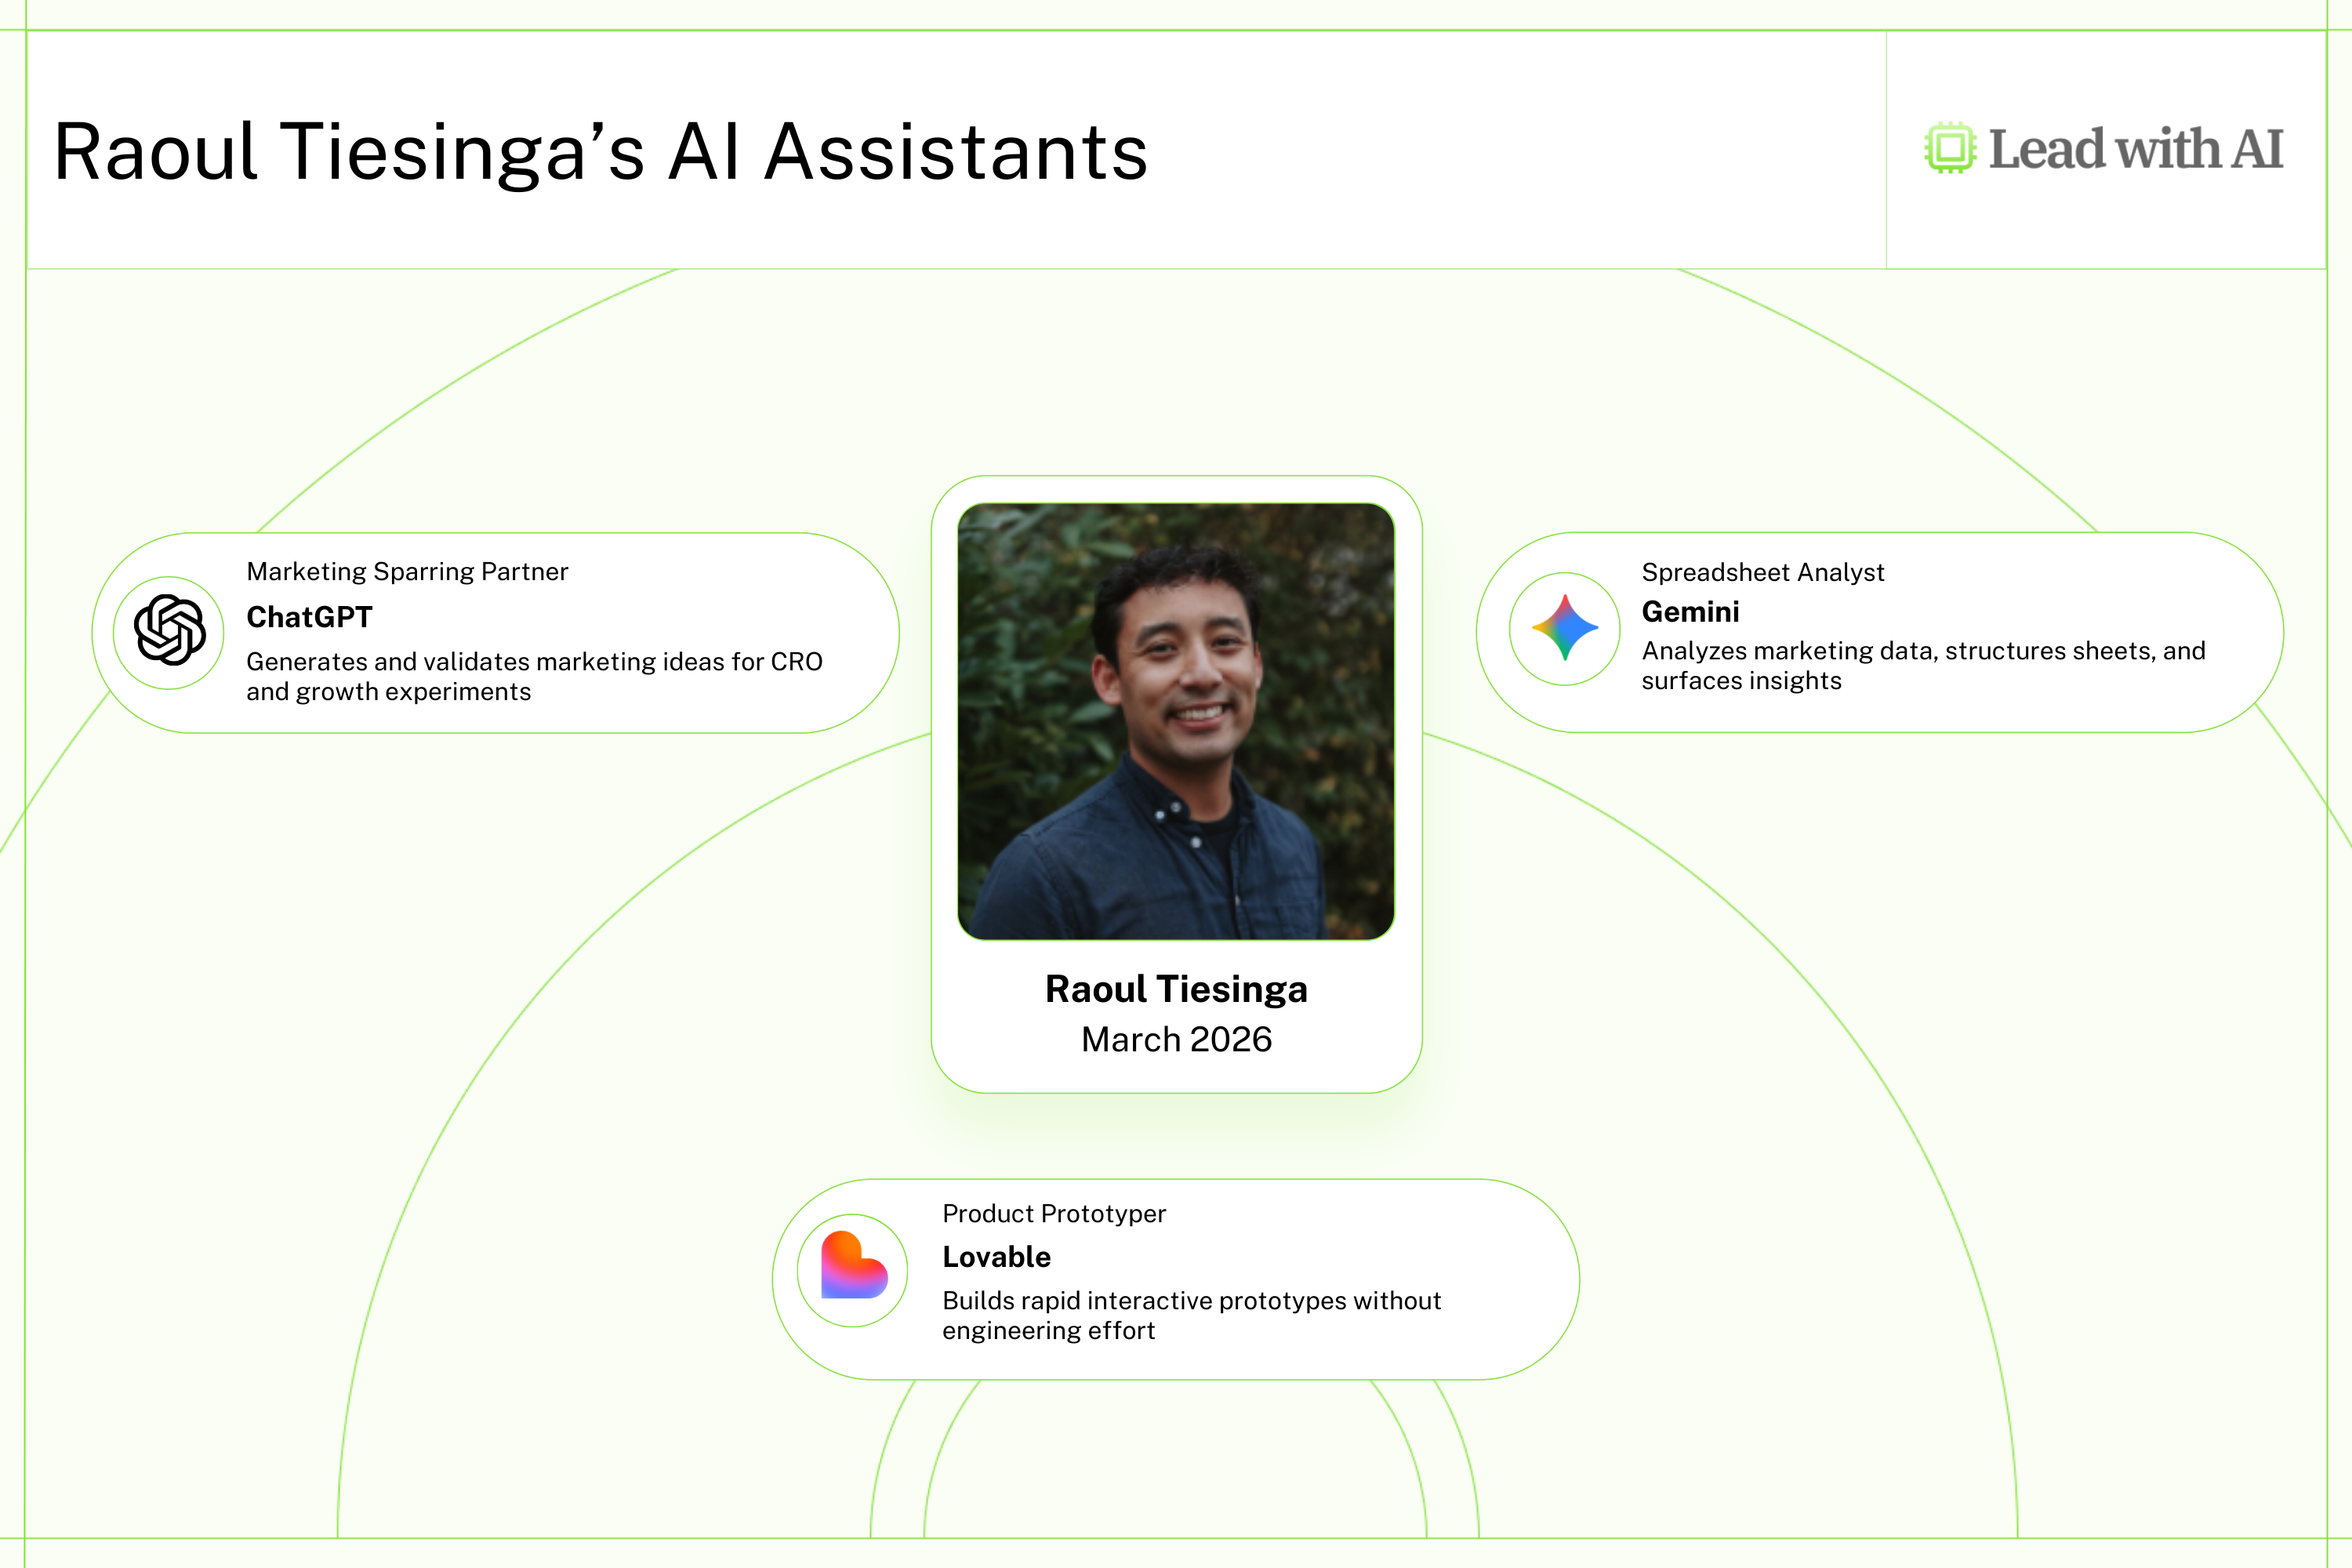Select the Product Prototyper label
The image size is (2352, 1568).
[1054, 1213]
